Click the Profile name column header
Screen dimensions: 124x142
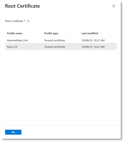(15, 33)
